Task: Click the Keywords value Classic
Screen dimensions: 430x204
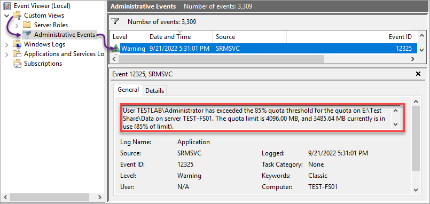Action: (x=318, y=176)
